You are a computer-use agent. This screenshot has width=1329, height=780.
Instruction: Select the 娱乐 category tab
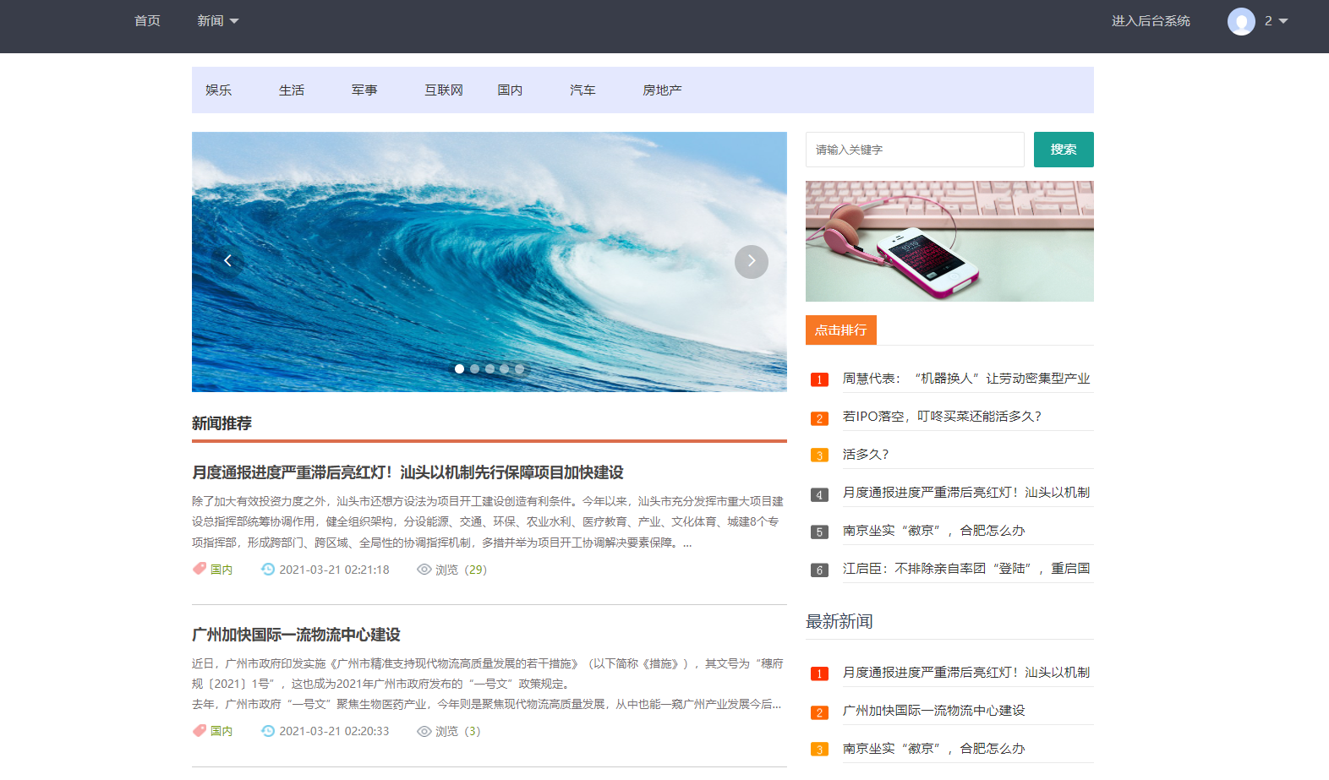coord(218,90)
